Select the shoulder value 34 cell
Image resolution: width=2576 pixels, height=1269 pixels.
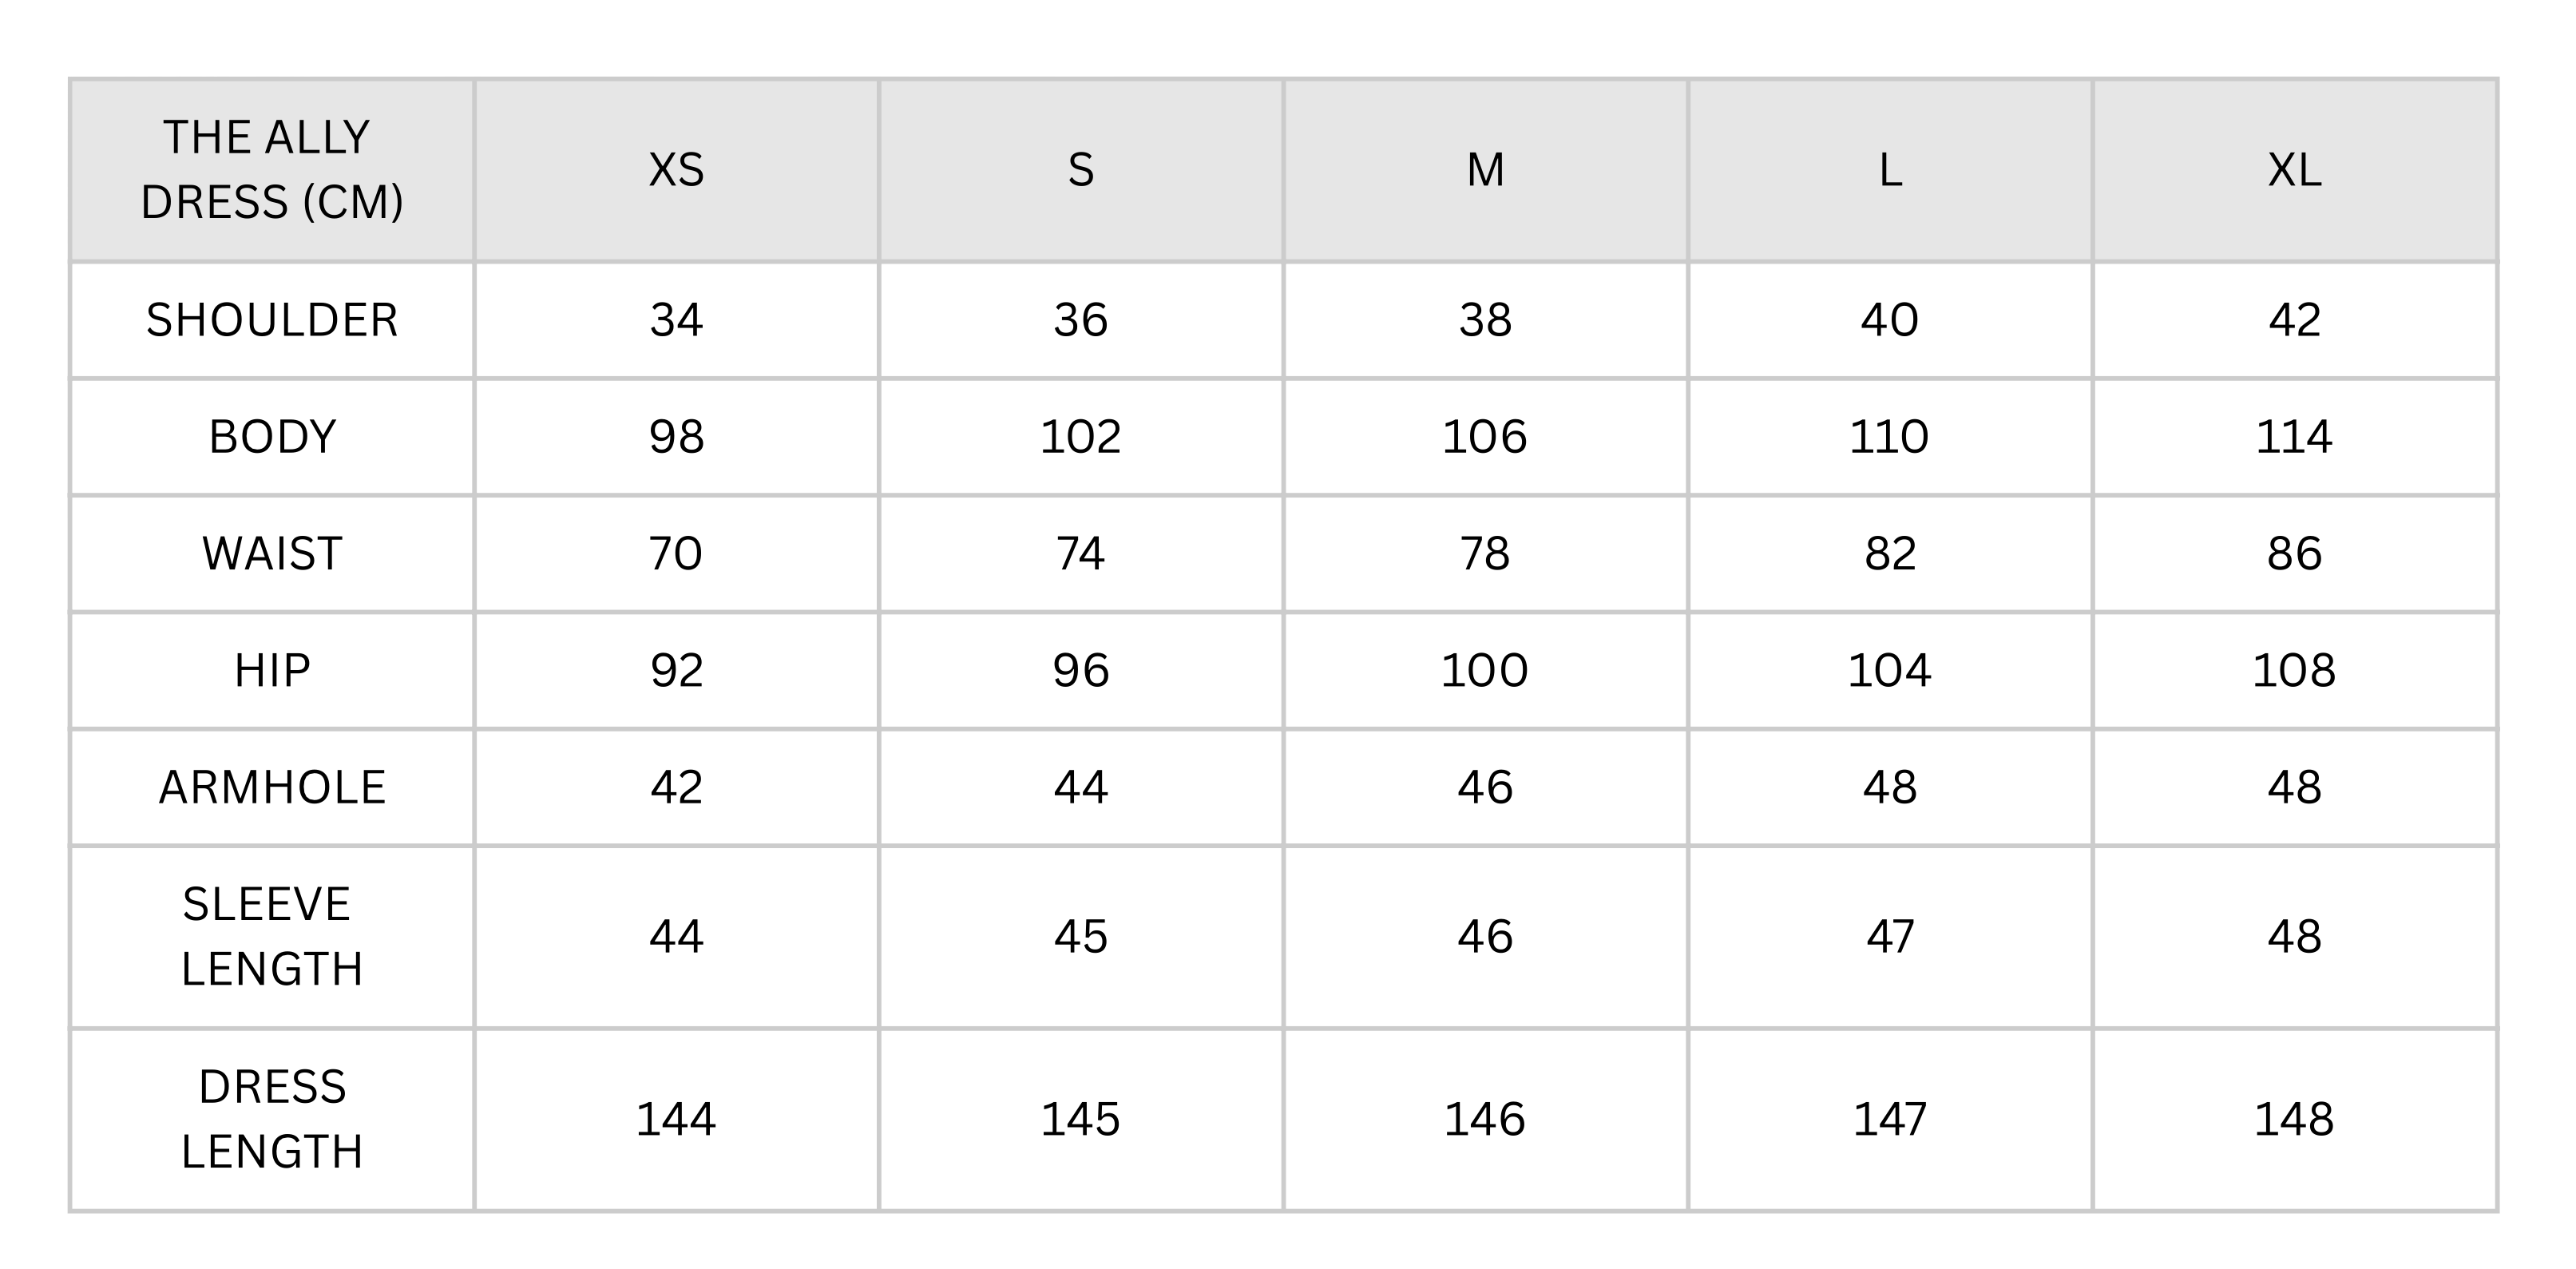[676, 320]
